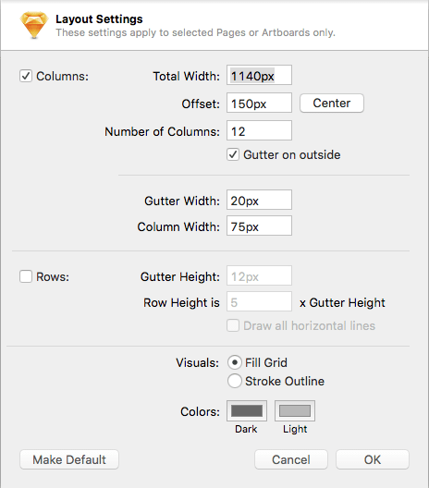
Task: Click the Gutter Width text box
Action: (259, 200)
